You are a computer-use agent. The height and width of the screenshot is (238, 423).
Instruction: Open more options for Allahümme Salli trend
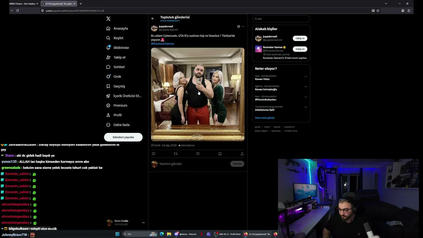click(x=306, y=107)
